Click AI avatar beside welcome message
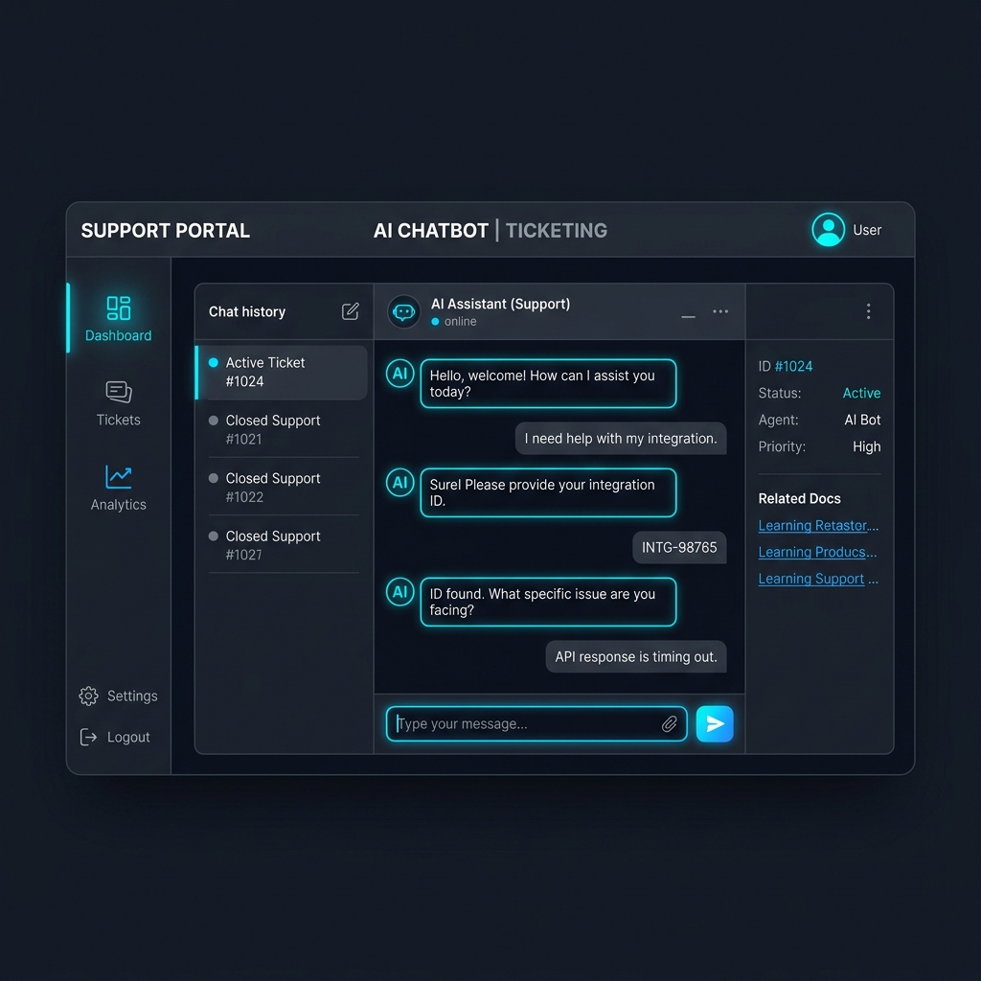Viewport: 981px width, 981px height. coord(399,374)
